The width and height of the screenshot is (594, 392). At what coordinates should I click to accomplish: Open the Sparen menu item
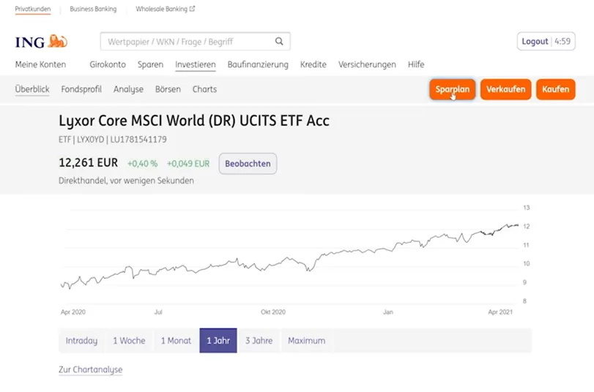click(150, 64)
